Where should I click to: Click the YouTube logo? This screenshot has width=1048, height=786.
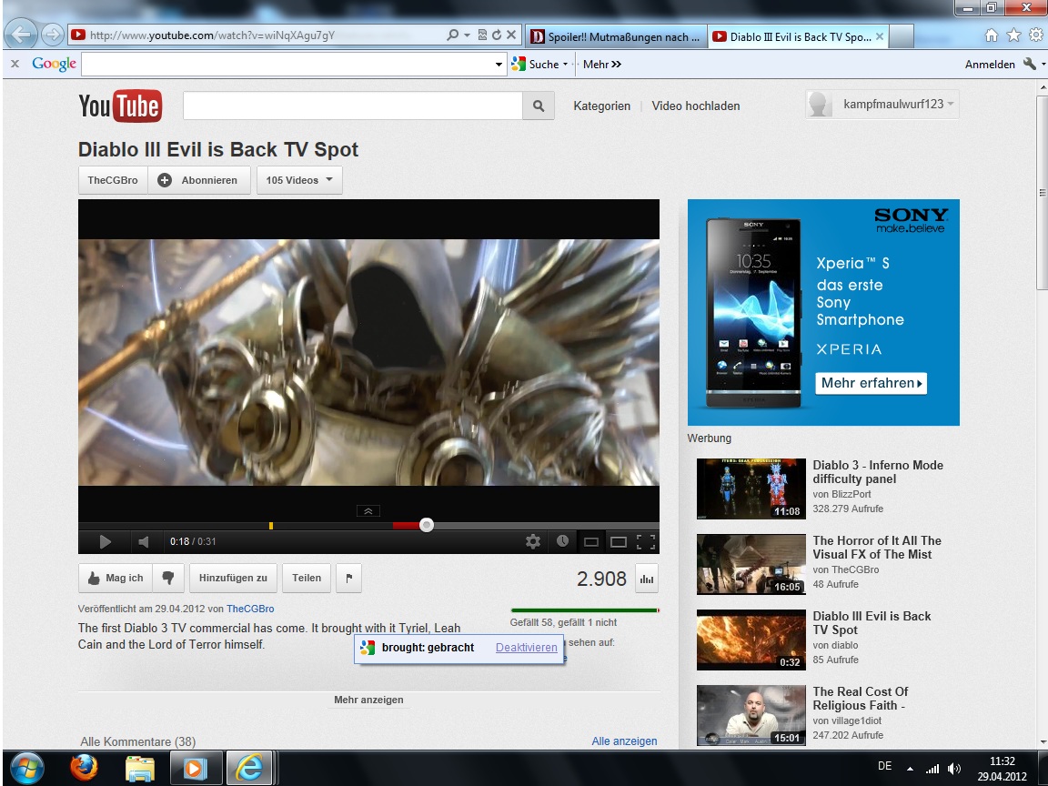click(120, 106)
